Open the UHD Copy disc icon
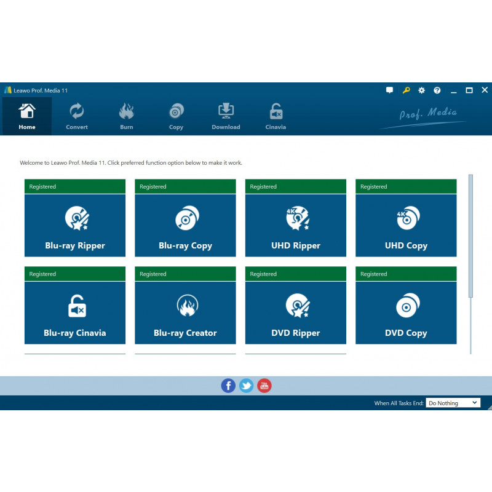Image resolution: width=492 pixels, height=492 pixels. coord(408,218)
